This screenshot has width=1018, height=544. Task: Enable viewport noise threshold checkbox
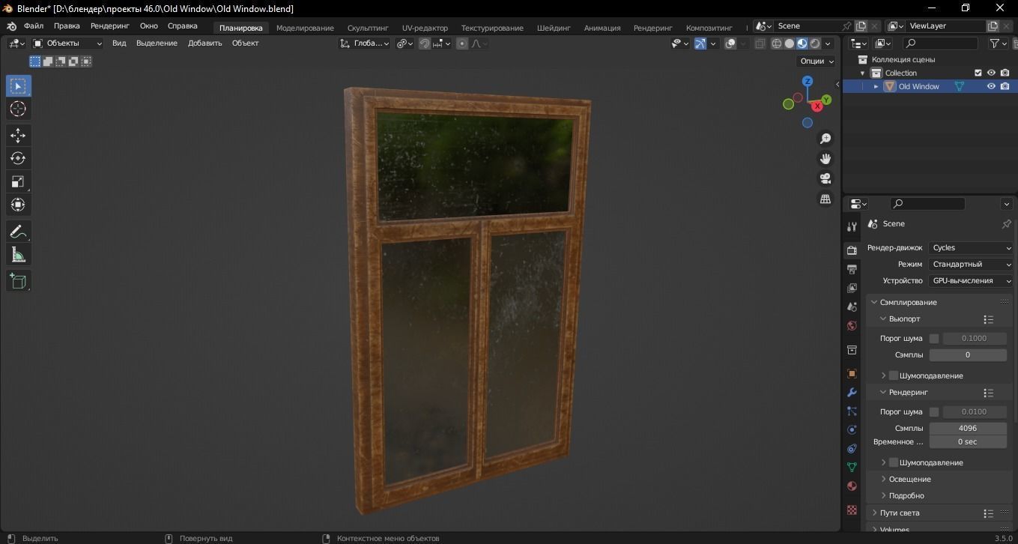point(934,339)
